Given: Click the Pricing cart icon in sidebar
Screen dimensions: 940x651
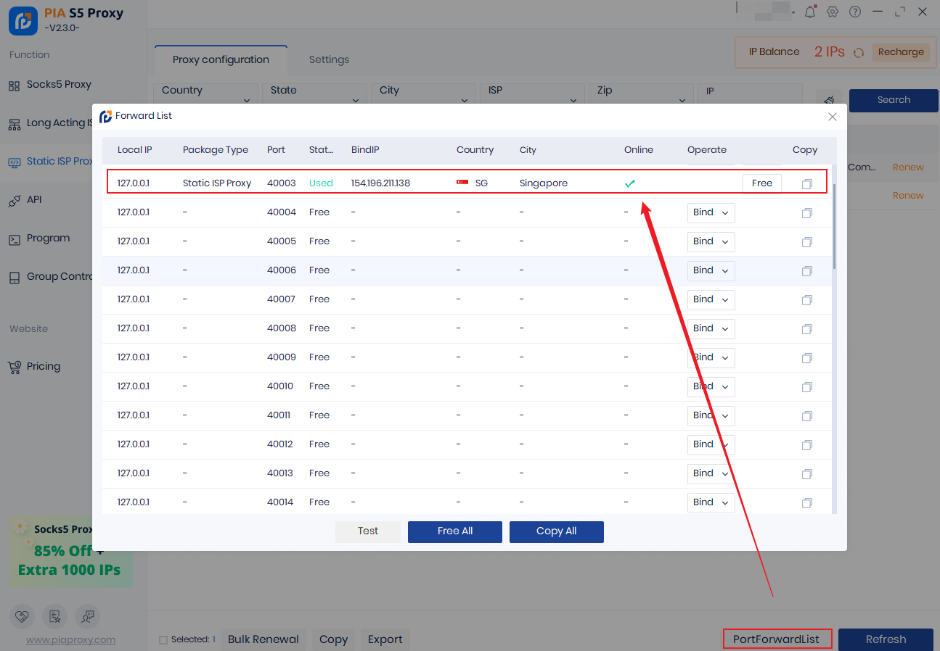Looking at the screenshot, I should [15, 367].
